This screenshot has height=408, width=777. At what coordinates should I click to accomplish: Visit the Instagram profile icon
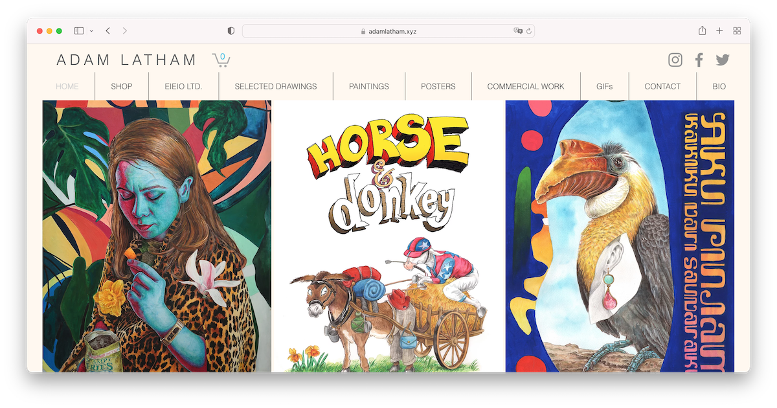pyautogui.click(x=675, y=60)
